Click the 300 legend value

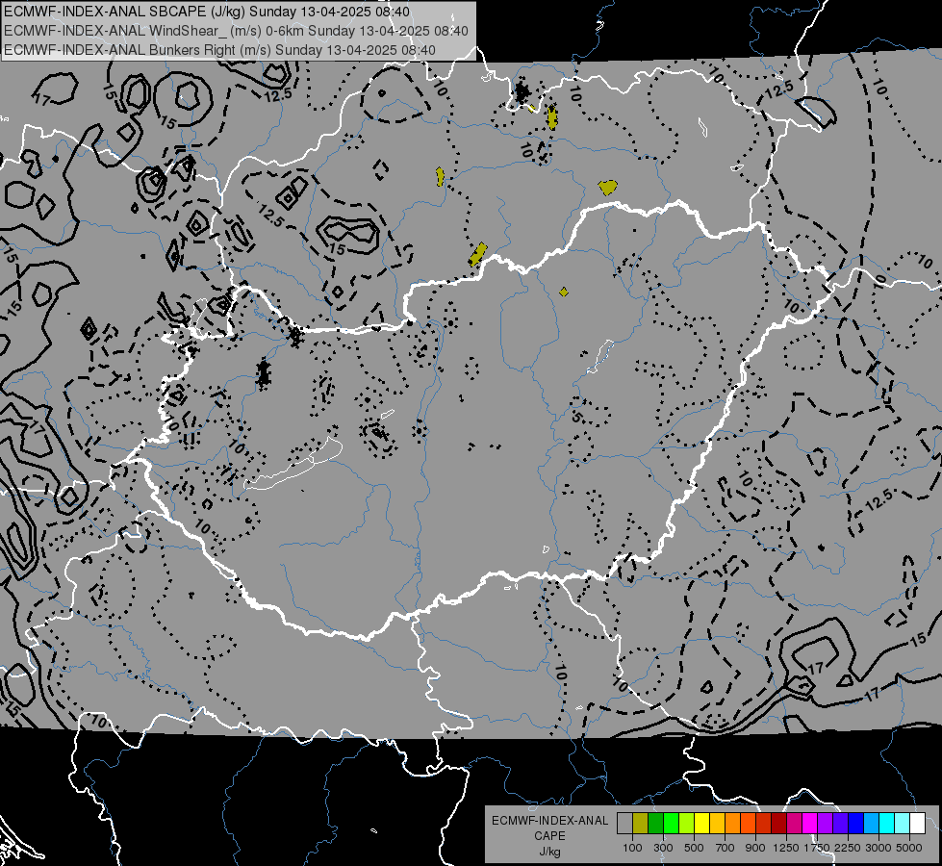(663, 848)
